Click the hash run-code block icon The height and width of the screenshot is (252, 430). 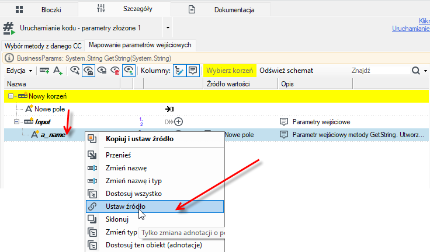pos(9,28)
